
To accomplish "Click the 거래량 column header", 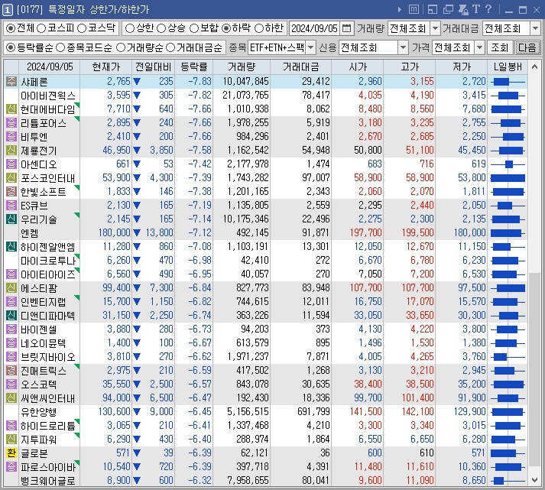I will point(242,67).
